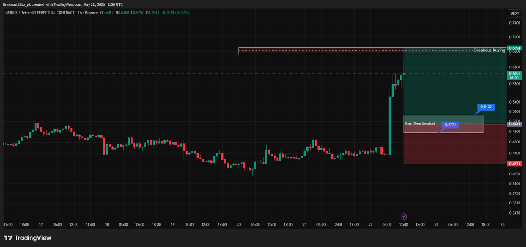Click the 0.3900 price axis tick

(x=514, y=183)
